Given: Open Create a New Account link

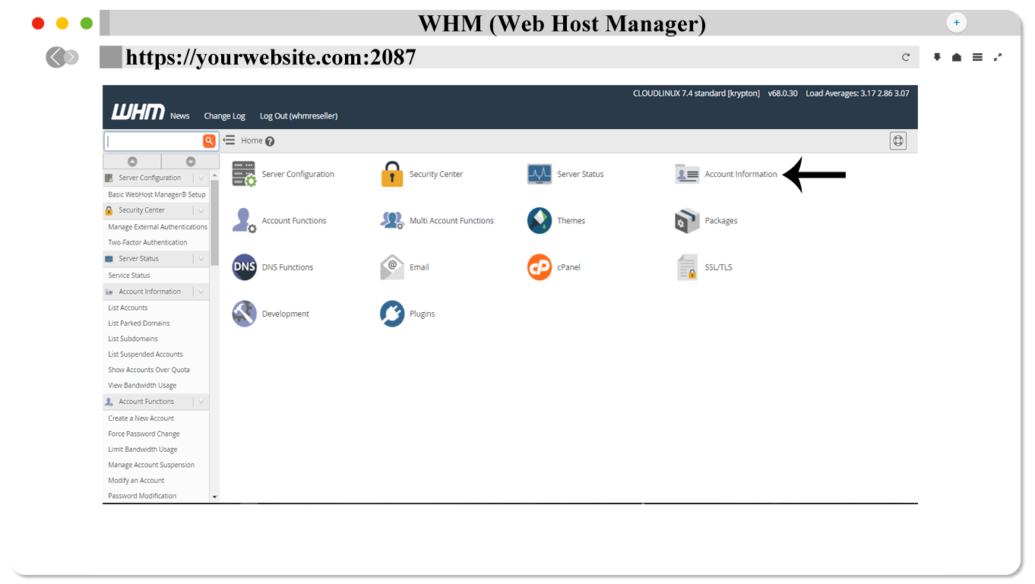Looking at the screenshot, I should pyautogui.click(x=141, y=418).
